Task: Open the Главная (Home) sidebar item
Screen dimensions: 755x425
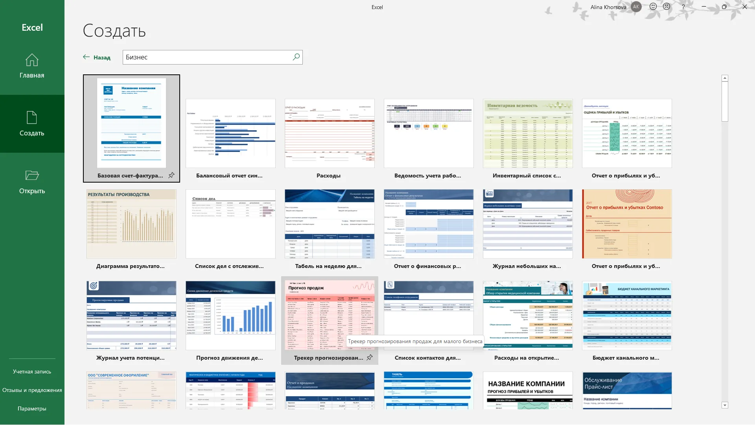Action: [x=32, y=66]
